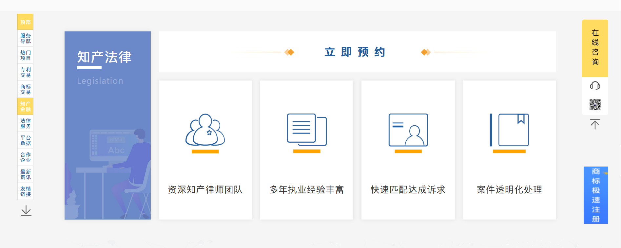Click the stacked documents experience icon
The image size is (621, 248).
[x=307, y=130]
